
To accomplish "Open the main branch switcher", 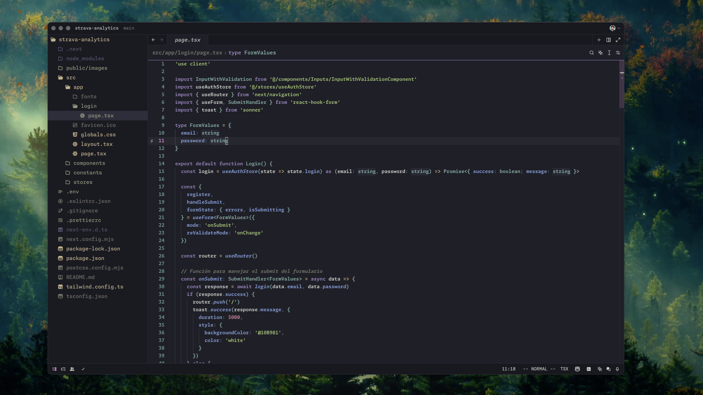I will point(129,28).
